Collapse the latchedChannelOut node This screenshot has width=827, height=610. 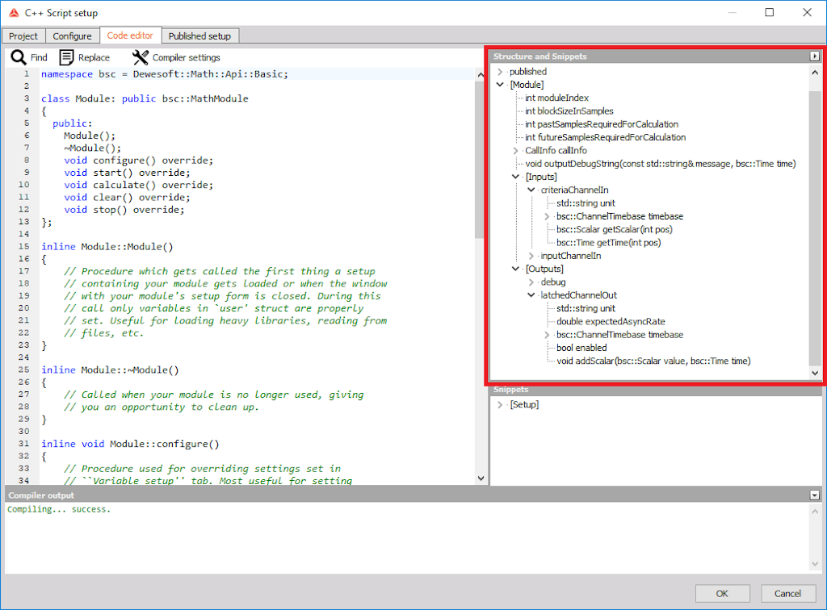point(531,295)
